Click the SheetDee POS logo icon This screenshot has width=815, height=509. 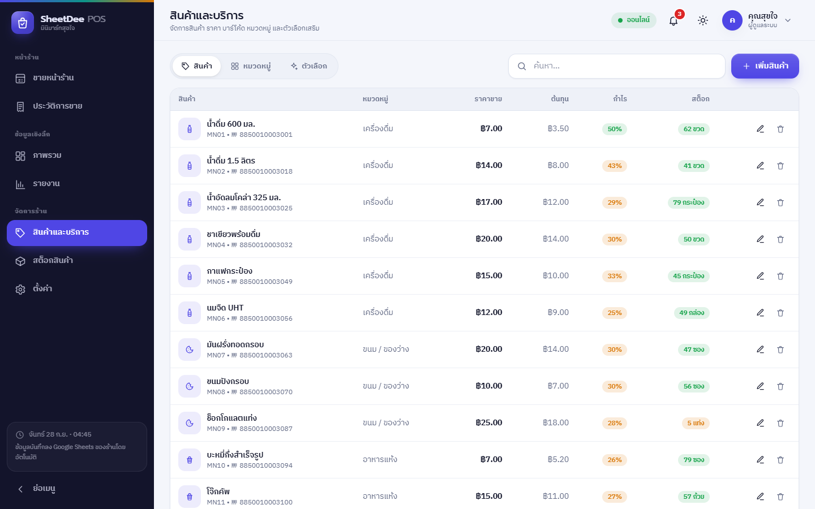(23, 23)
